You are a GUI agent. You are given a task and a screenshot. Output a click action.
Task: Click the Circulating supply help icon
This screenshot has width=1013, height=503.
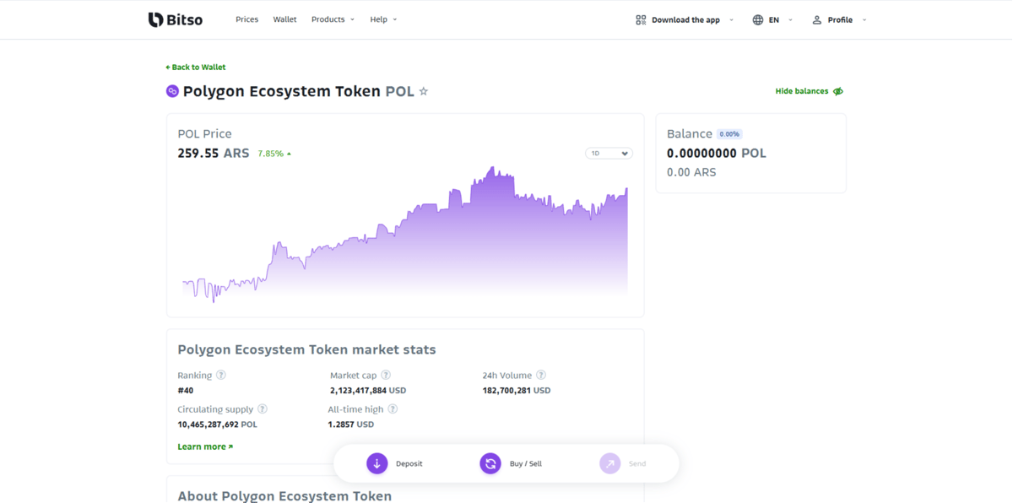point(263,408)
